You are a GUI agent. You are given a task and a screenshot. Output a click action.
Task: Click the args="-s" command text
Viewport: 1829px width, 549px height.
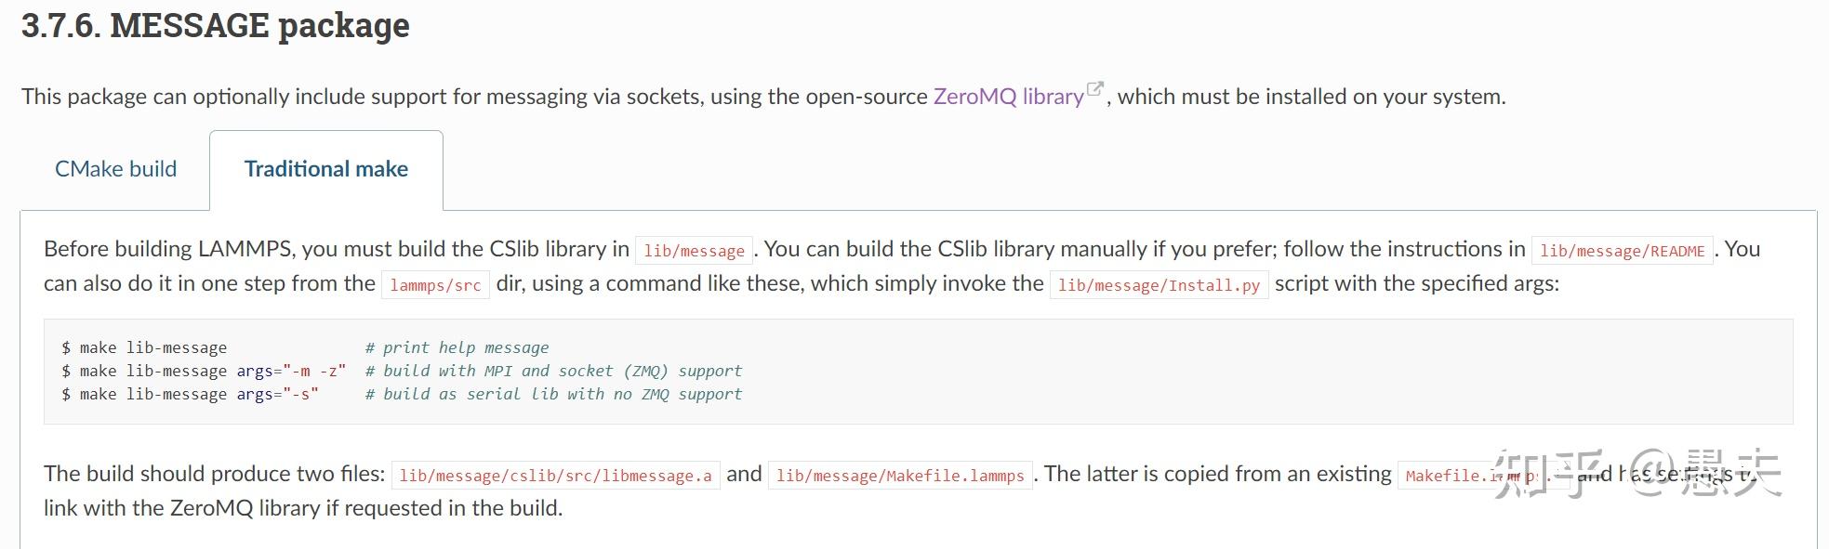click(277, 394)
